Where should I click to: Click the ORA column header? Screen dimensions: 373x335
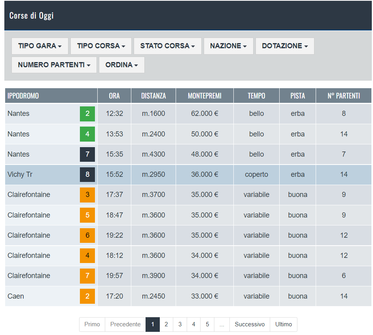click(114, 96)
